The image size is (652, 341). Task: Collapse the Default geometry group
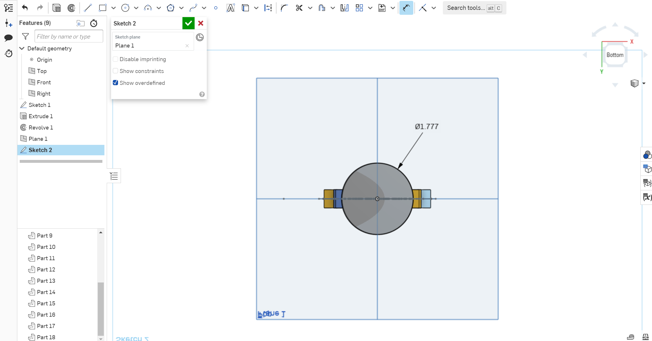click(x=22, y=48)
